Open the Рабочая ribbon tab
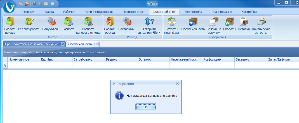 pos(69,12)
